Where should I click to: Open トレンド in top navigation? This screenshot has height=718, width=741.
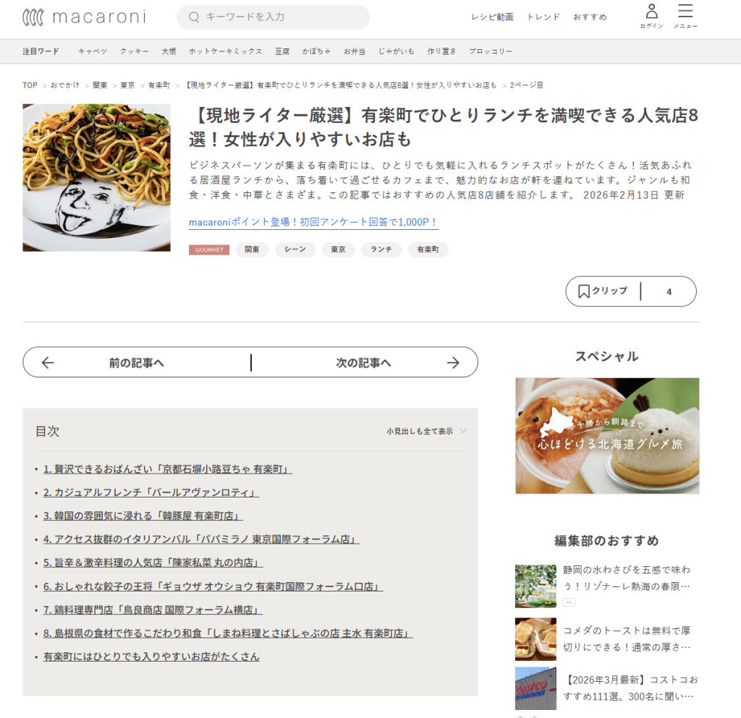pyautogui.click(x=543, y=17)
